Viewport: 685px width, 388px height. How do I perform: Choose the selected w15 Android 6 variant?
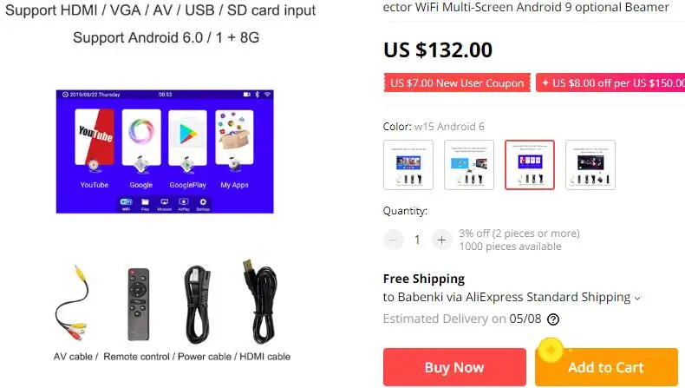530,165
